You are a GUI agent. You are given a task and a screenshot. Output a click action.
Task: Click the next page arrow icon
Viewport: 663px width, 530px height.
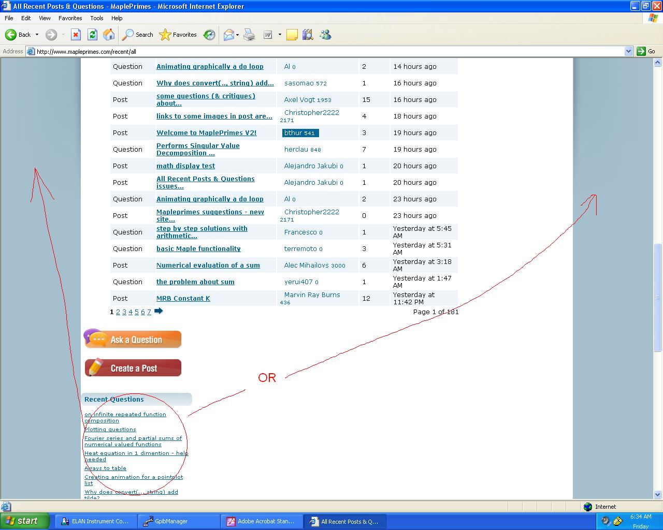tap(158, 311)
